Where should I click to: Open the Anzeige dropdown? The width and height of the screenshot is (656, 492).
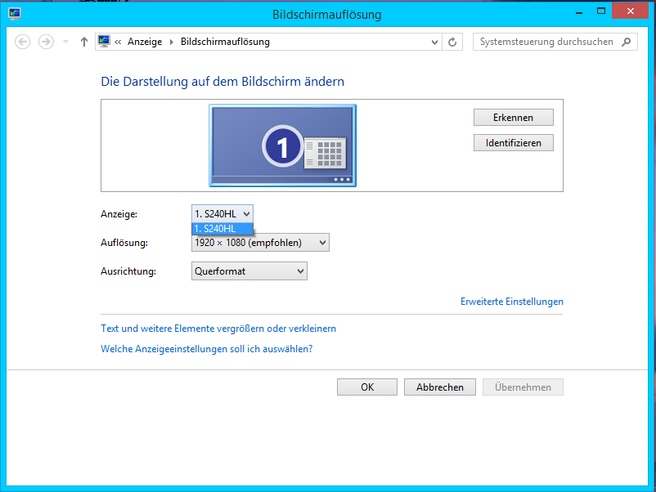tap(222, 214)
